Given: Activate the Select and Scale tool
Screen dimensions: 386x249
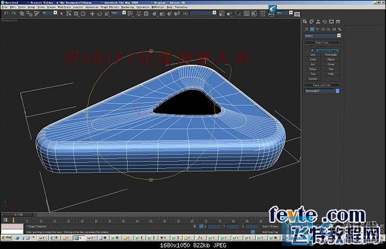Looking at the screenshot, I should click(107, 14).
